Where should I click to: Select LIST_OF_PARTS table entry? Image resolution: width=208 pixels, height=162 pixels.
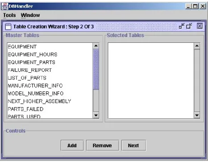tap(50, 78)
